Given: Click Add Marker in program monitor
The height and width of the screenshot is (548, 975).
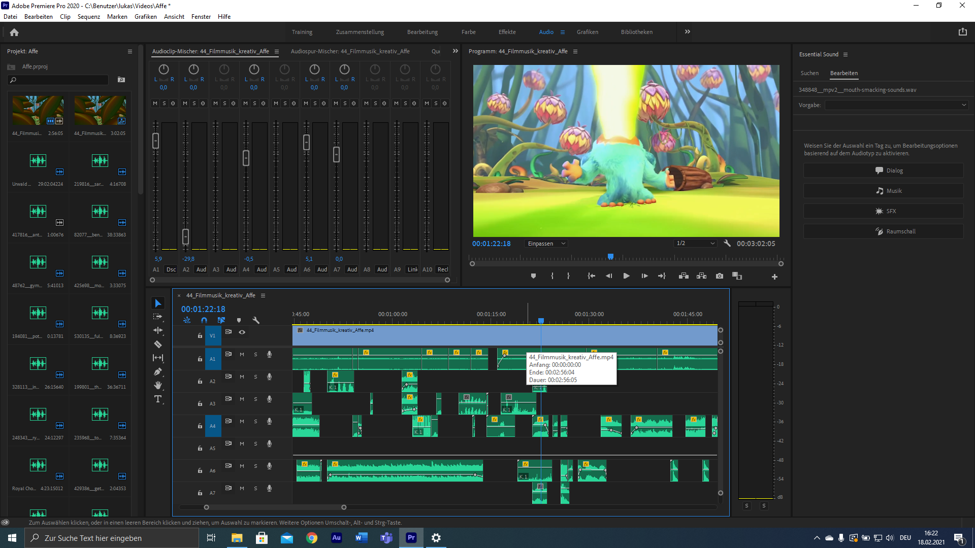Looking at the screenshot, I should tap(533, 276).
